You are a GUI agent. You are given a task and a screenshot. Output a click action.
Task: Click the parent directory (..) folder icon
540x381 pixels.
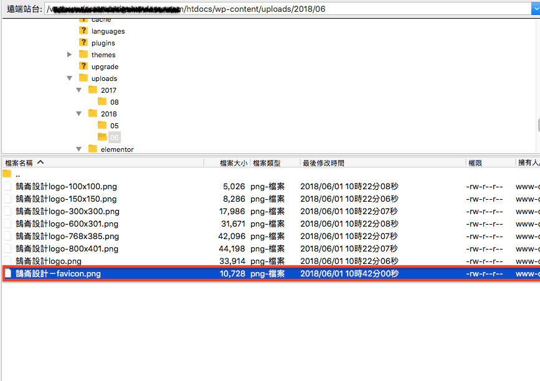[7, 174]
